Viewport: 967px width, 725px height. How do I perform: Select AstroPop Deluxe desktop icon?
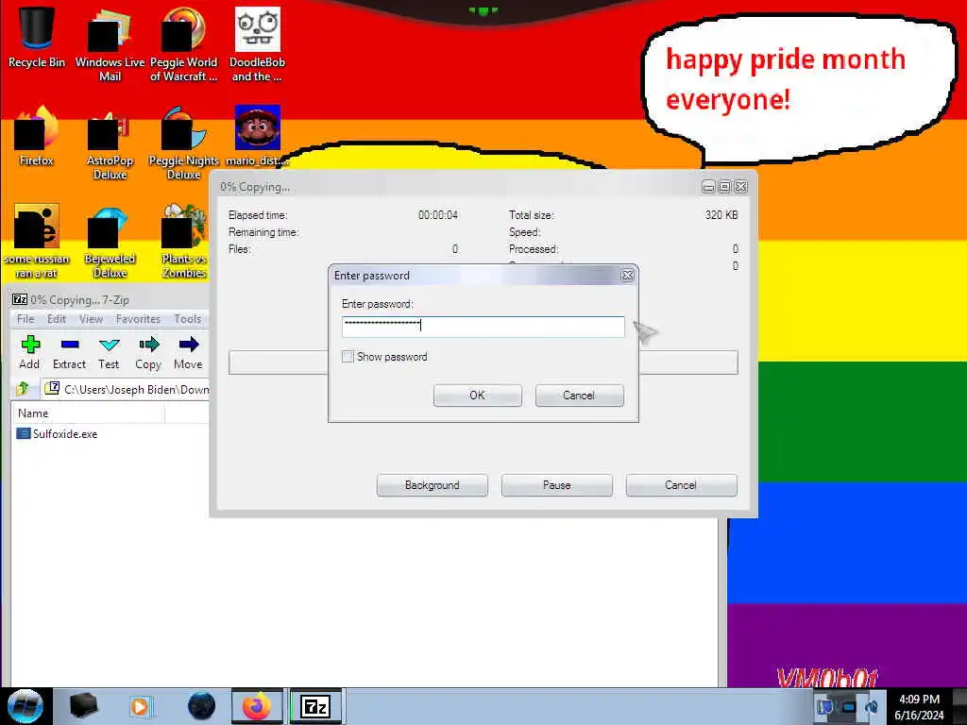pyautogui.click(x=110, y=144)
